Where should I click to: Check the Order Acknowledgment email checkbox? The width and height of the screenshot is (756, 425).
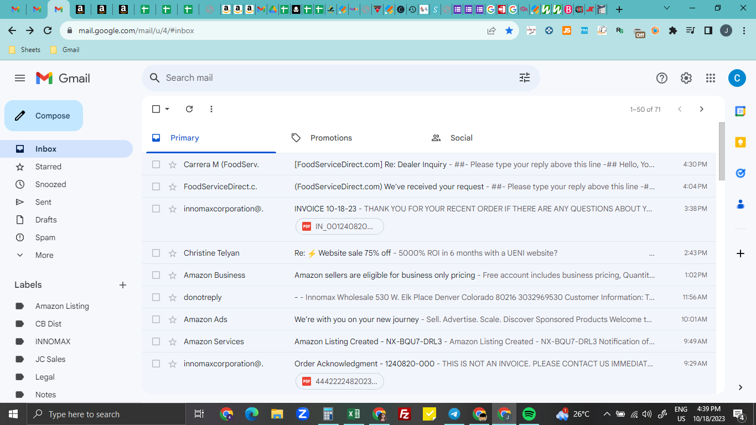[156, 364]
